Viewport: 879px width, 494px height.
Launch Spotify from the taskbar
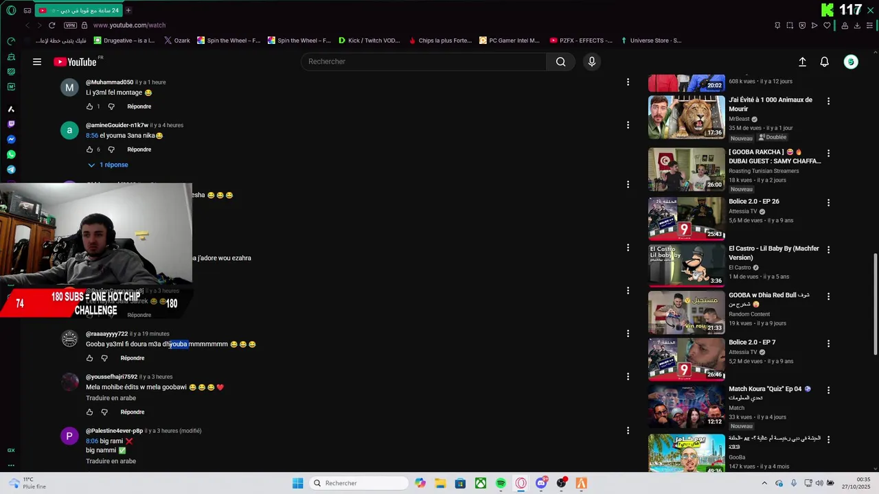501,483
